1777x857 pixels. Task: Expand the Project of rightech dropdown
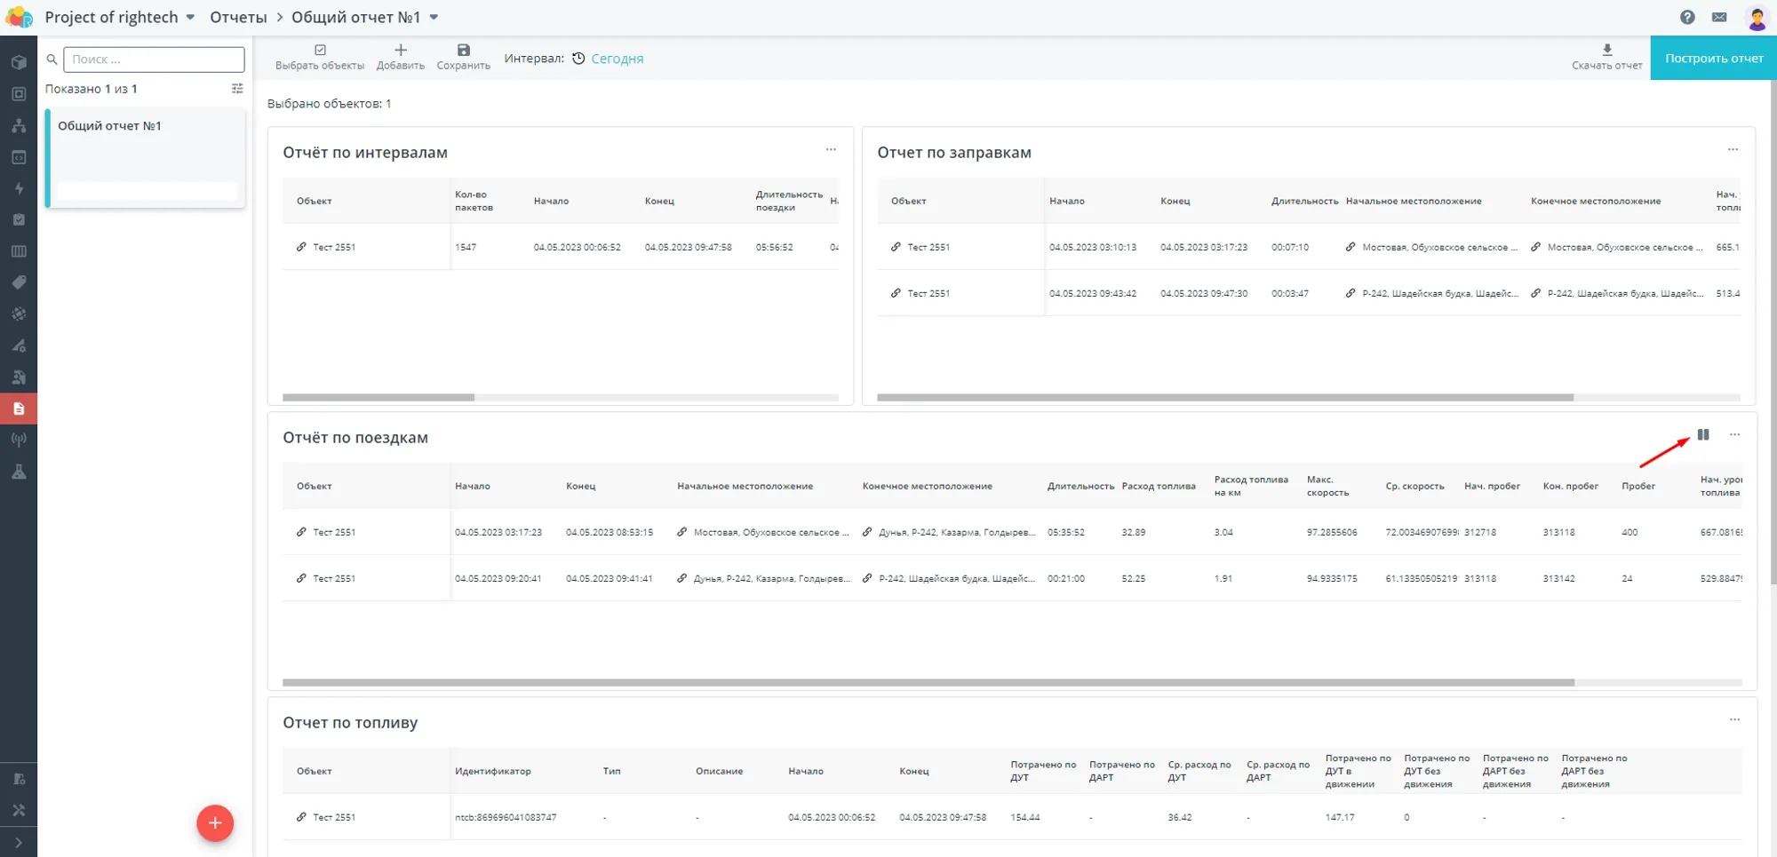[190, 18]
